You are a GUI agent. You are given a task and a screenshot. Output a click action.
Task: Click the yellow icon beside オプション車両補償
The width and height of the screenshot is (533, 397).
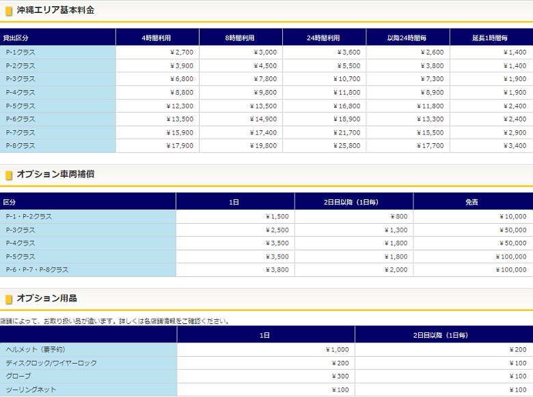pyautogui.click(x=9, y=175)
